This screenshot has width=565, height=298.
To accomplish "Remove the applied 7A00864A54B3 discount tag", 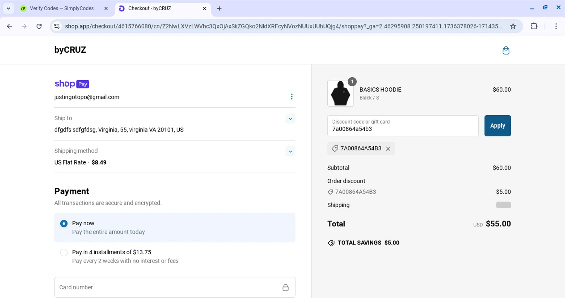I will coord(388,149).
